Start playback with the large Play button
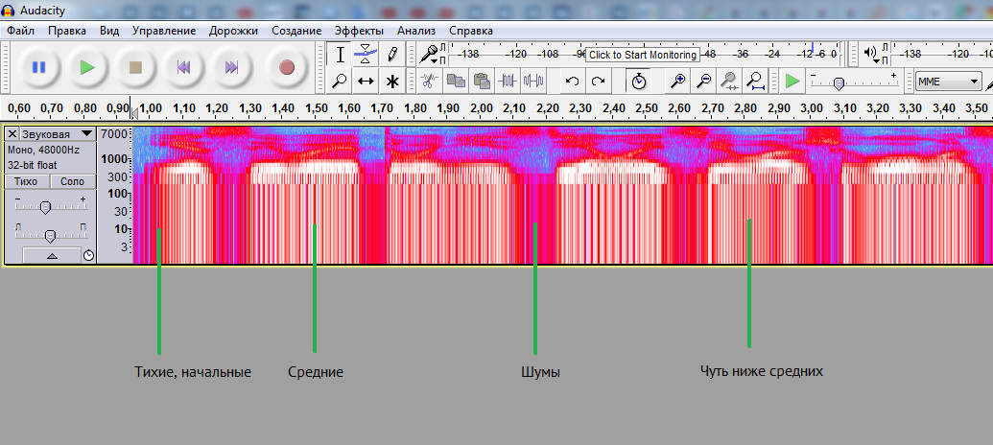Screen dimensions: 993x445 pyautogui.click(x=87, y=67)
